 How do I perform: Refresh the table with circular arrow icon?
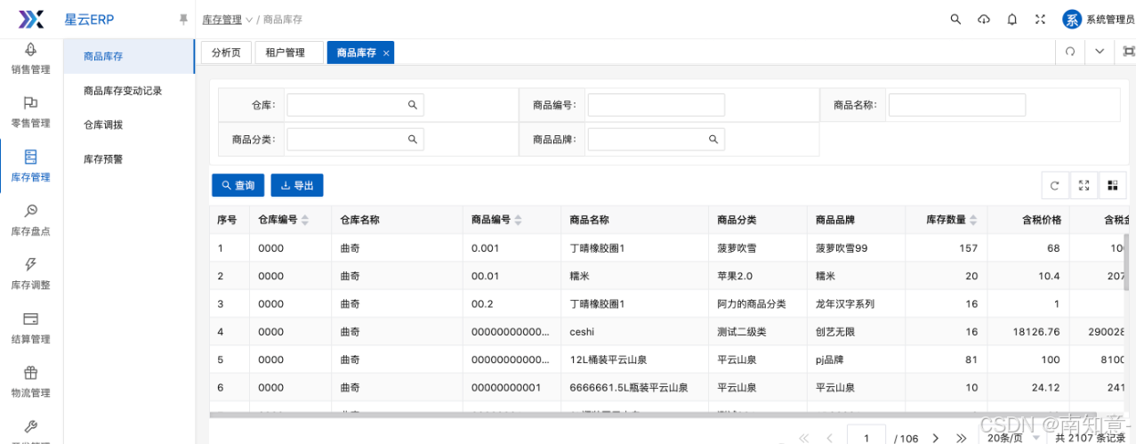1055,185
